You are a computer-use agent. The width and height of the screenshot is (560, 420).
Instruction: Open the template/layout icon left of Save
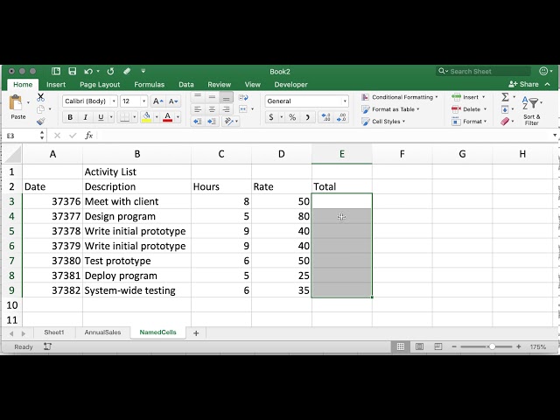point(56,71)
